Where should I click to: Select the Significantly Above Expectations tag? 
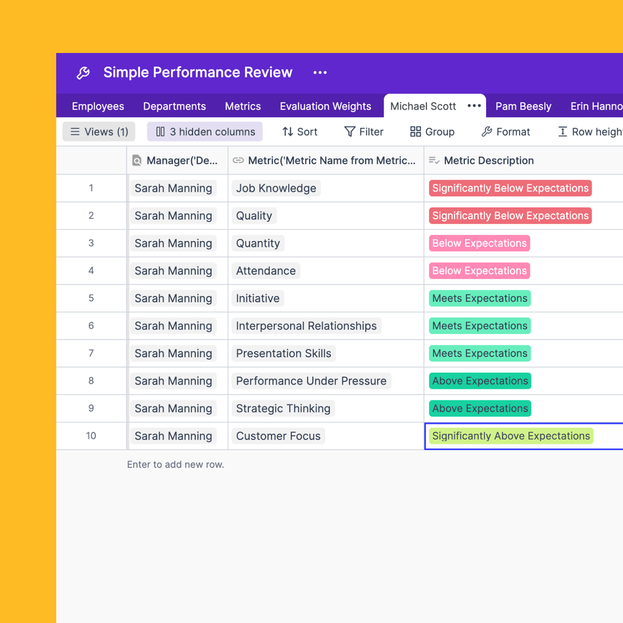click(x=511, y=436)
